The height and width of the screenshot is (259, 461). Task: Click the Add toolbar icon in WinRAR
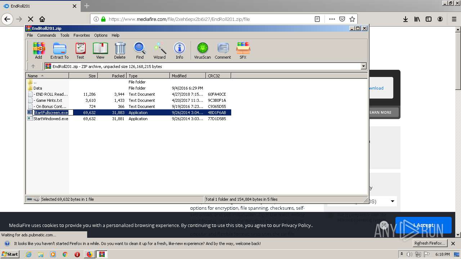39,50
